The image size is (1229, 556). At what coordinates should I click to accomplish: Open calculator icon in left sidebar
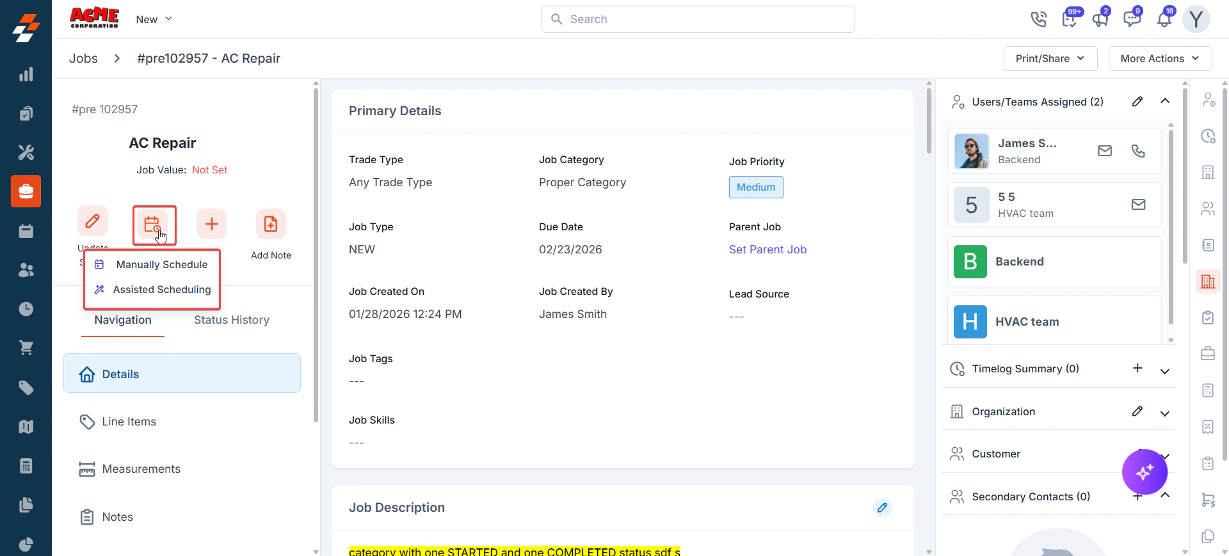[26, 466]
